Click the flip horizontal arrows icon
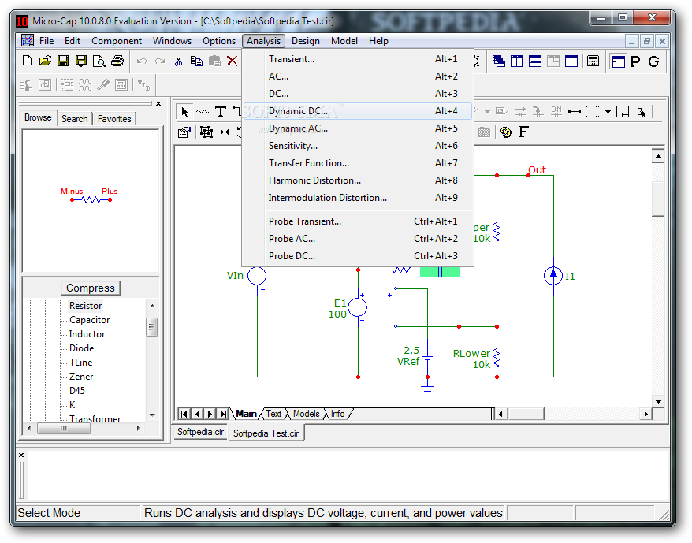Image resolution: width=692 pixels, height=543 pixels. 225,132
